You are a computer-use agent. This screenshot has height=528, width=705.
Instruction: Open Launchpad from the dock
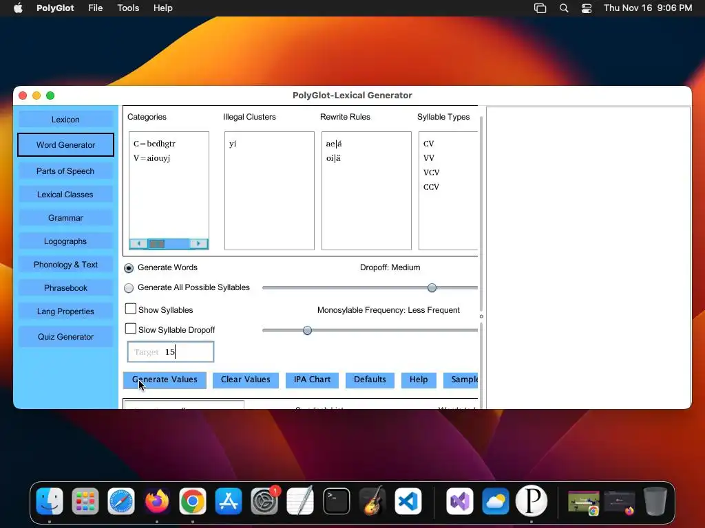[x=85, y=501]
